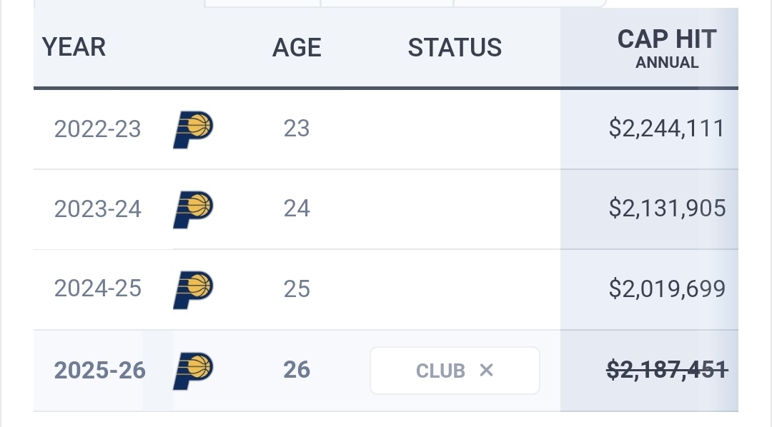
Task: Sort by the AGE column header
Action: click(297, 48)
